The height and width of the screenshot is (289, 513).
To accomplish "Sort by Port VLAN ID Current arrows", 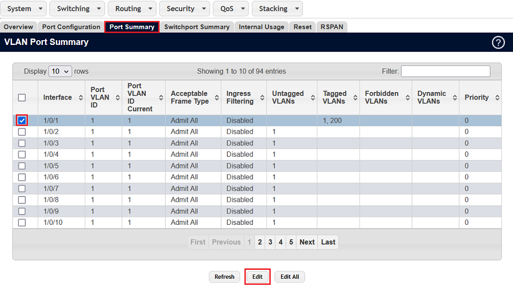I will (x=161, y=97).
